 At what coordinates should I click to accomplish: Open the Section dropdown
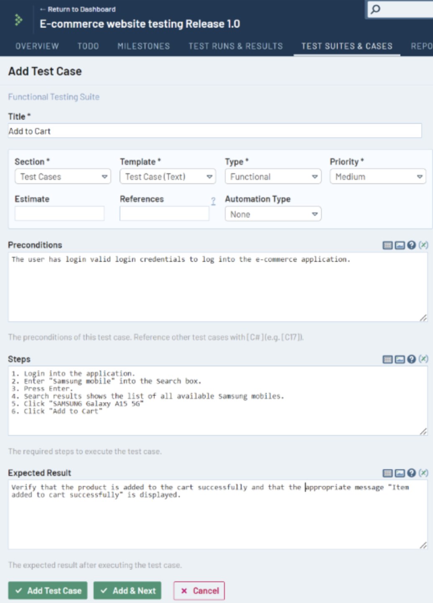coord(63,177)
